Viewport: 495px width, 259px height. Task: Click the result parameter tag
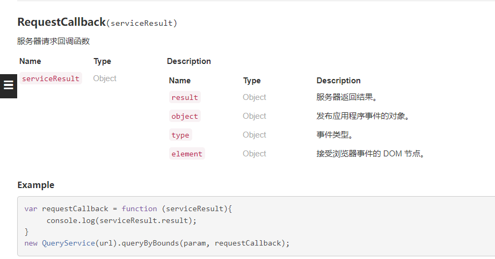(x=185, y=97)
